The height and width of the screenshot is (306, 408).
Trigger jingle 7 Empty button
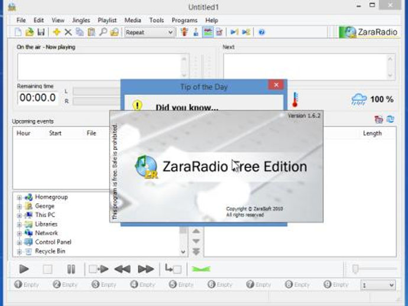point(258,285)
